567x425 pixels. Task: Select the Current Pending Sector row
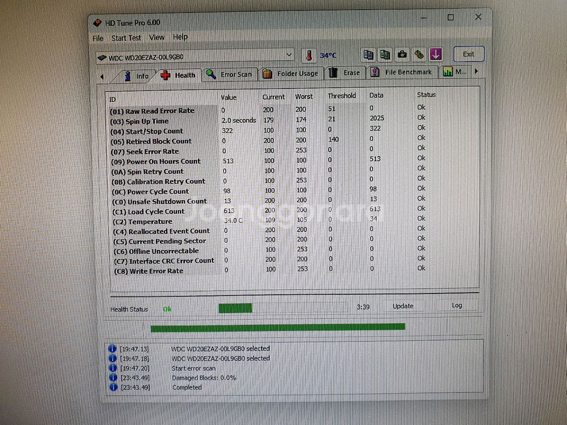coord(268,240)
